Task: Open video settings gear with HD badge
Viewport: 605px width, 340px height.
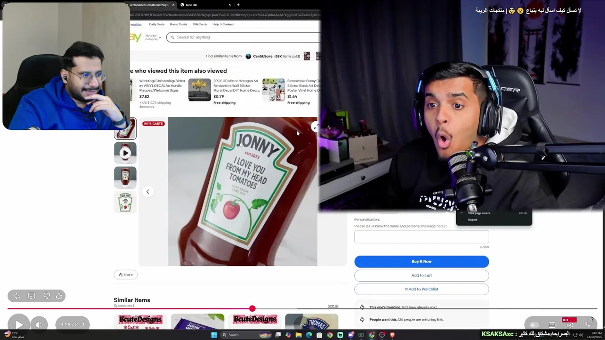Action: click(x=569, y=324)
